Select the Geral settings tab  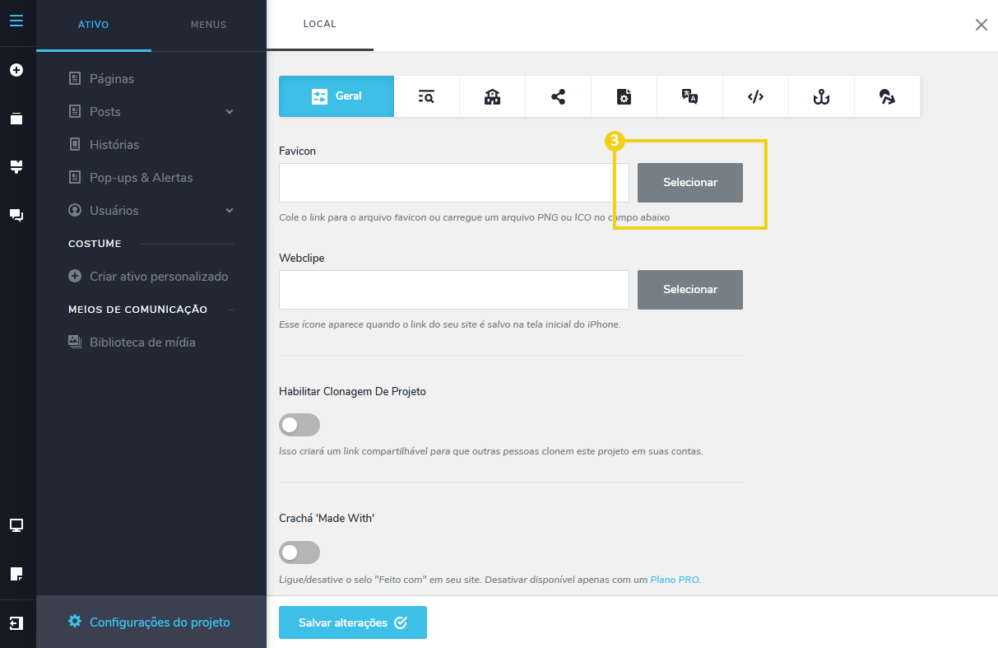click(337, 96)
